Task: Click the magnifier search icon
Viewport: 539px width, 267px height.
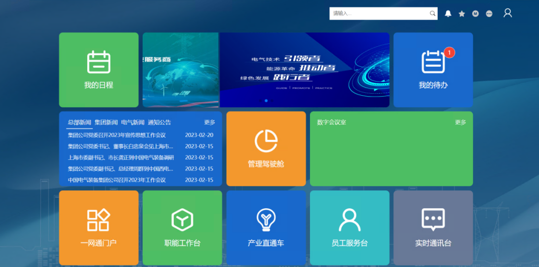Action: click(x=433, y=13)
